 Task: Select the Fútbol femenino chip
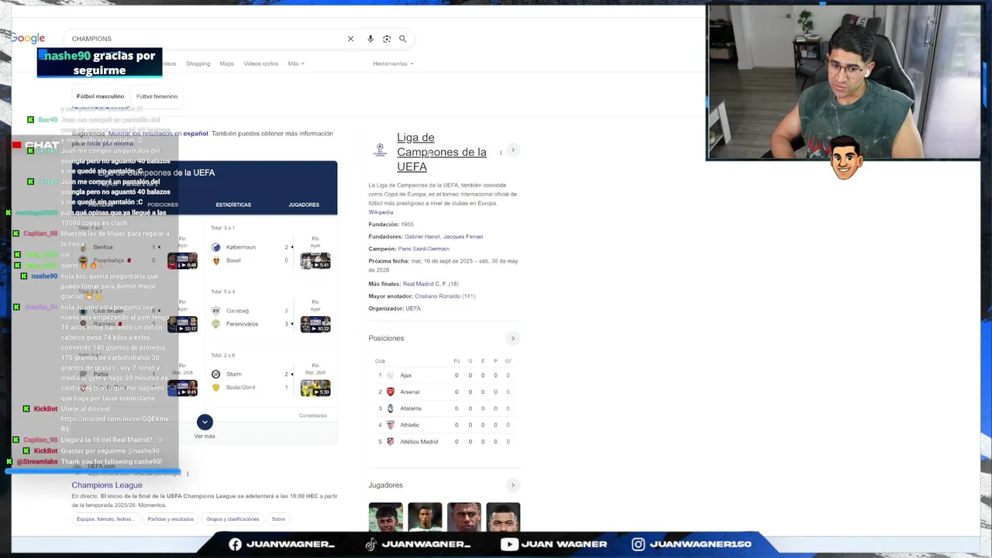(x=157, y=96)
